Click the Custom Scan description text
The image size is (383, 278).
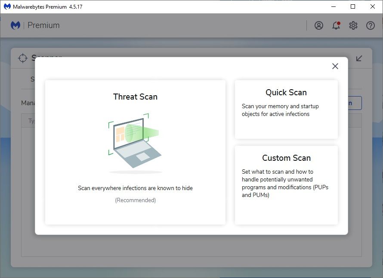point(285,183)
